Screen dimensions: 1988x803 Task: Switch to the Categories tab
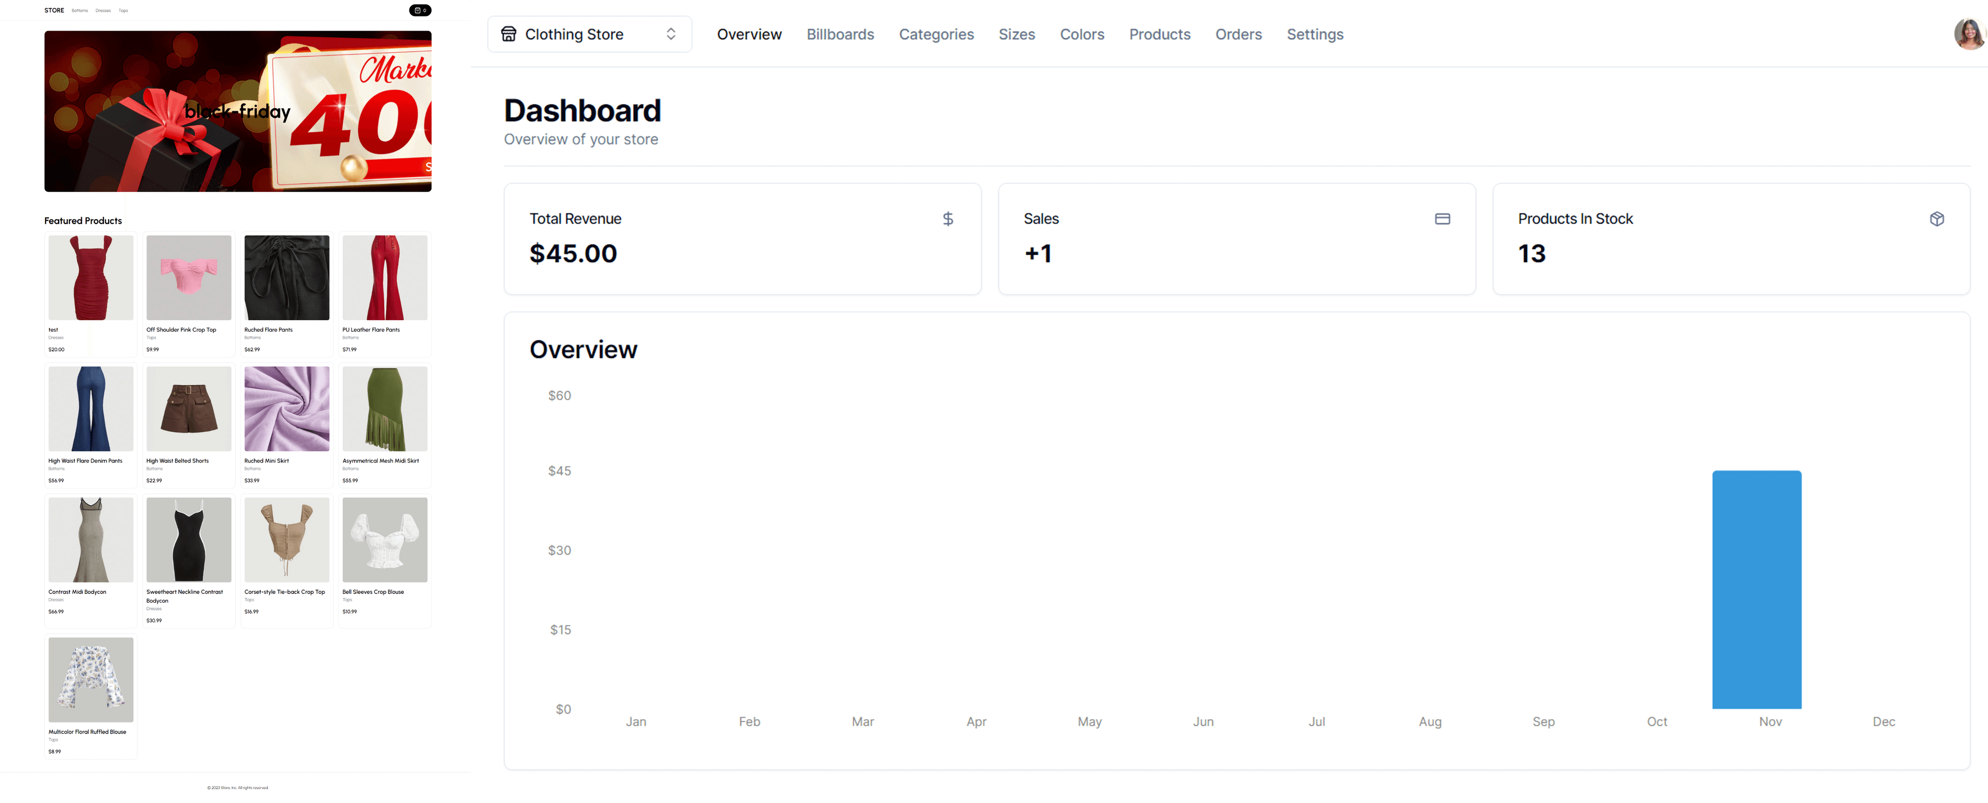[x=935, y=35]
